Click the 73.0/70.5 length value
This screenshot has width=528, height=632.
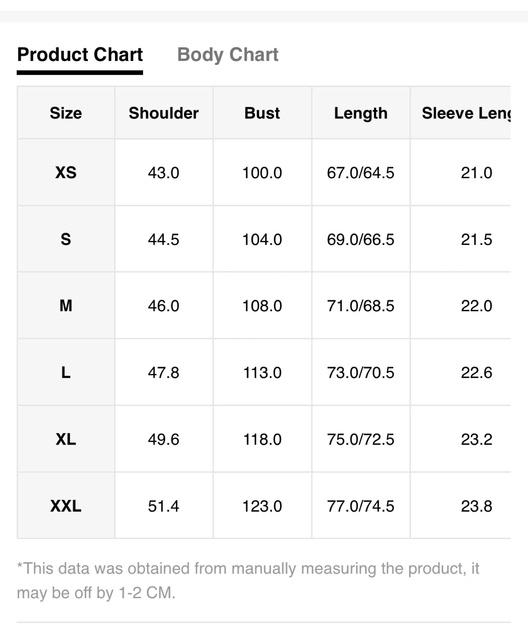pyautogui.click(x=361, y=373)
